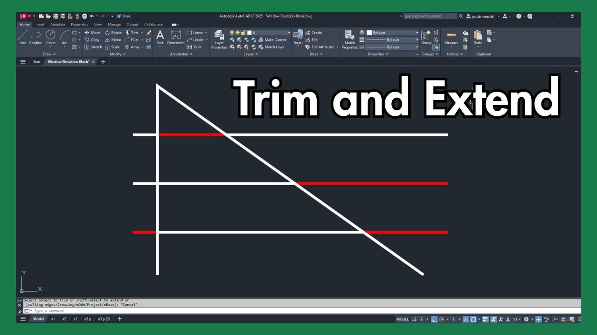The width and height of the screenshot is (597, 335).
Task: Open the linetype ByLayer dropdown
Action: pos(393,47)
